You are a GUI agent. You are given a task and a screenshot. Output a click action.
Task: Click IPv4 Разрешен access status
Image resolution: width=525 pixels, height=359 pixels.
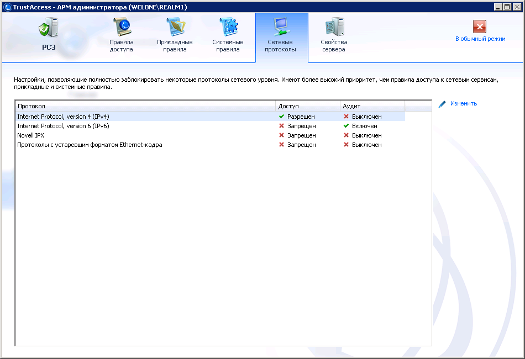(x=301, y=117)
